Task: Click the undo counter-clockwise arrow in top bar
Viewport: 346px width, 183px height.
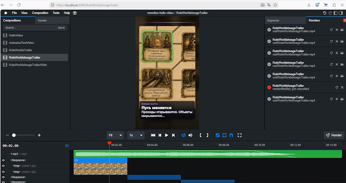Action: [x=325, y=13]
